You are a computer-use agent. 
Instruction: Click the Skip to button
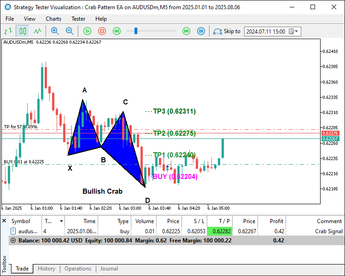click(227, 31)
